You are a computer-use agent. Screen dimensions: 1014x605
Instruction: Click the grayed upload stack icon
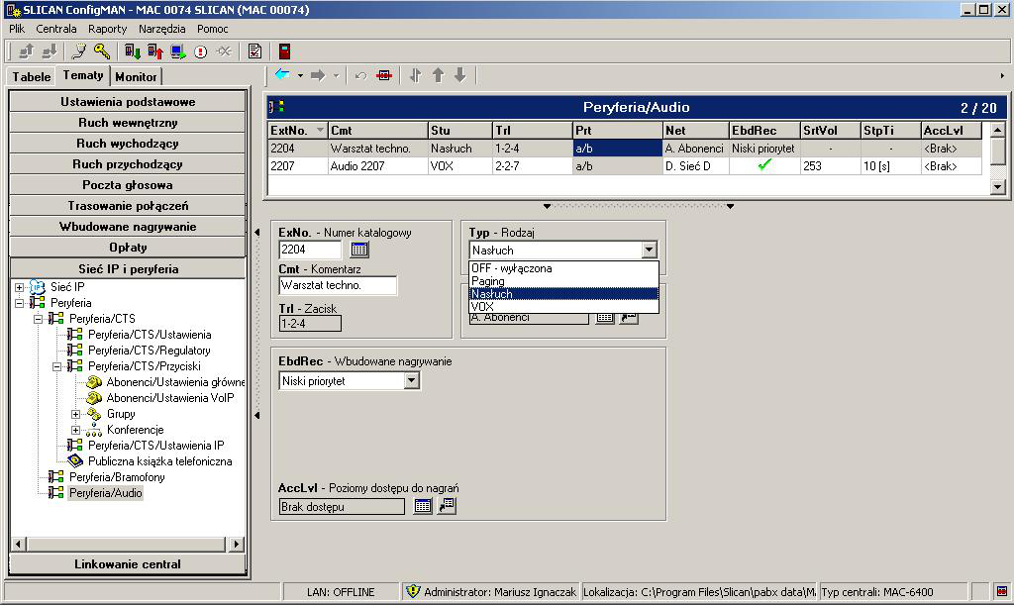(x=27, y=51)
